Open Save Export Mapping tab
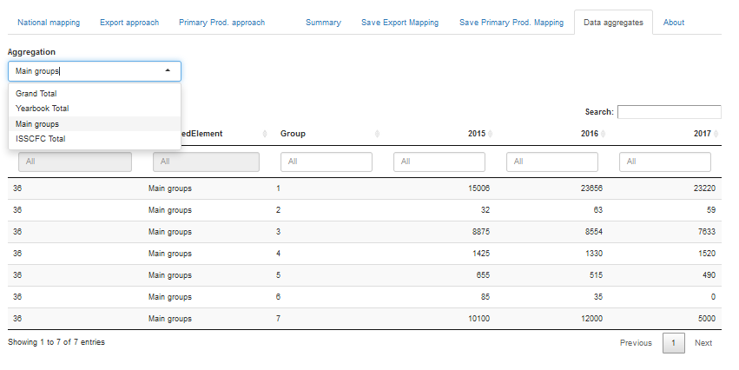 point(400,23)
